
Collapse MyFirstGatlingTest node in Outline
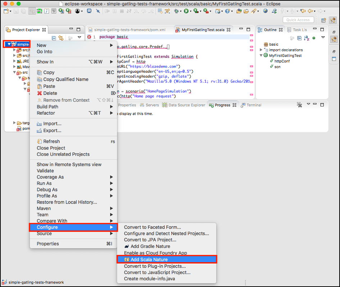261,55
